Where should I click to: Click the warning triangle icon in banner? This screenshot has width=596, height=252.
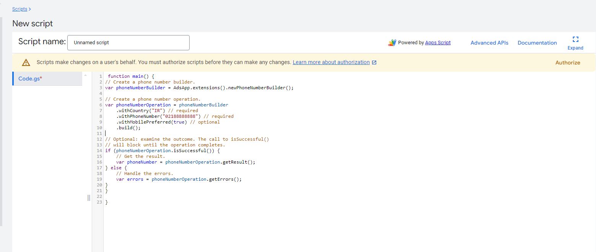tap(26, 63)
